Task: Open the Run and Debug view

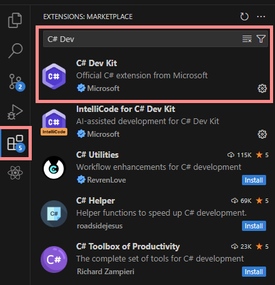Action: tap(15, 112)
